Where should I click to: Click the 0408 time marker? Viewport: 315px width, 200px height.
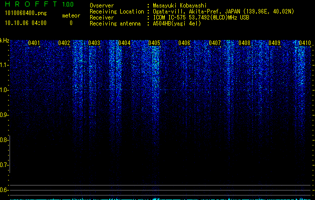[244, 43]
